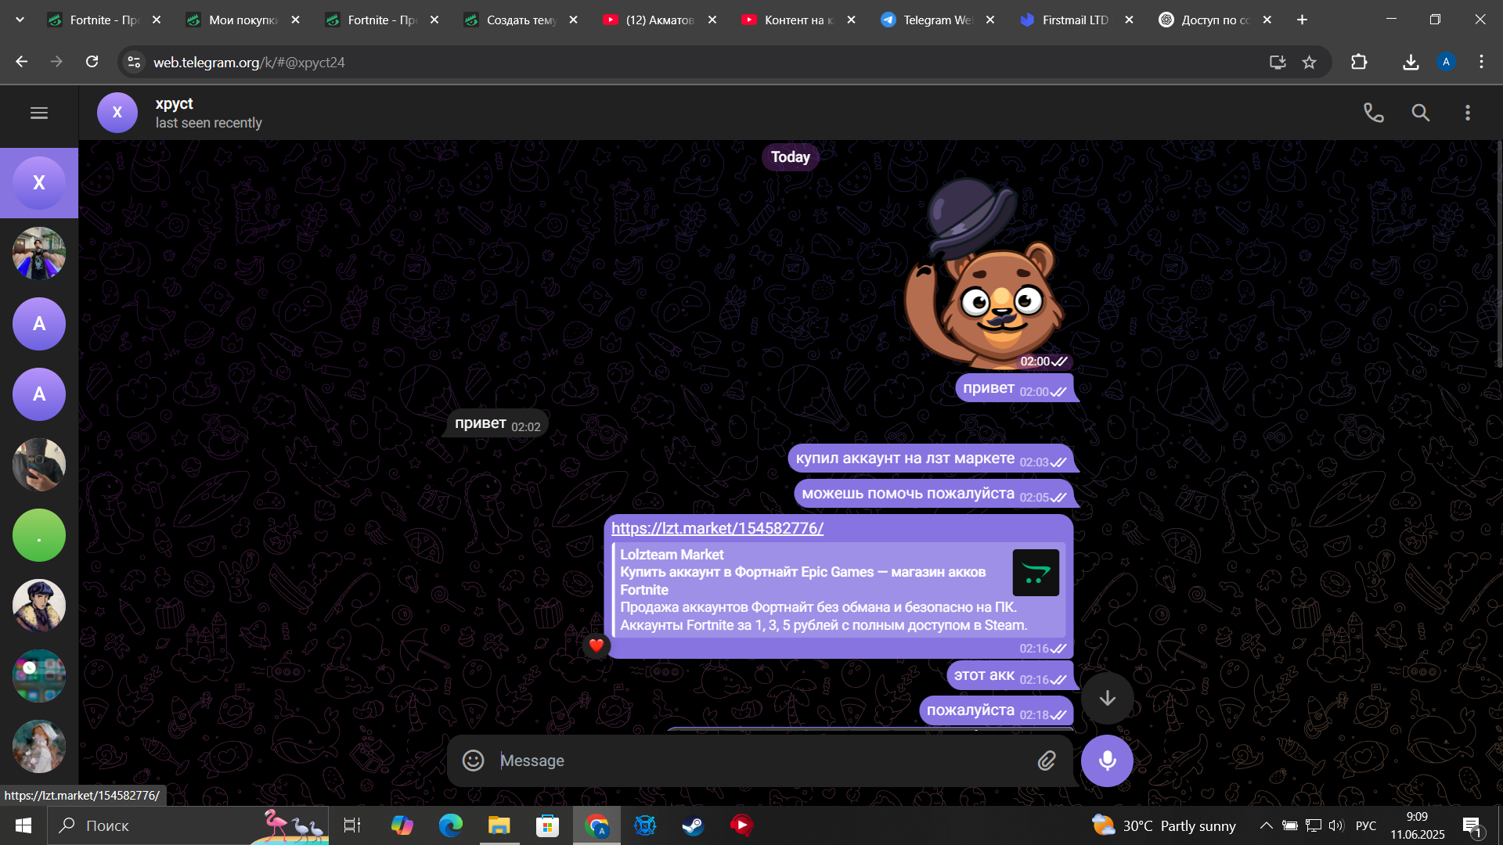The width and height of the screenshot is (1503, 845).
Task: Switch to the Мои покупки browser tab
Action: [x=243, y=20]
